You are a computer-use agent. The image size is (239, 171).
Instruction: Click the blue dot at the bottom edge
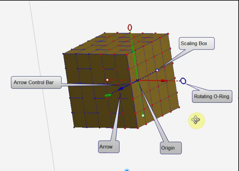pos(127,170)
